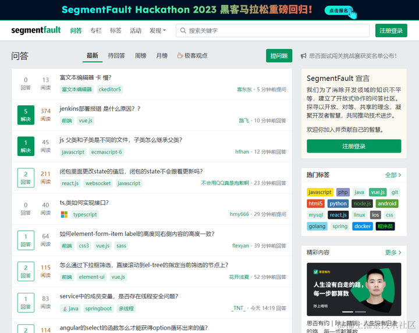Switch to the 月榜 tab

(162, 55)
